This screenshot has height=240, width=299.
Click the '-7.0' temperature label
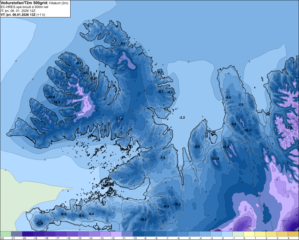(103, 131)
